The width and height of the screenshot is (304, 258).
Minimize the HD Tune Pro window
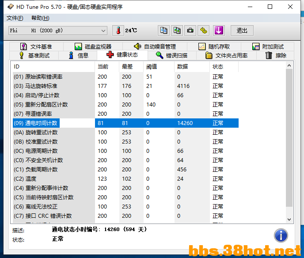[250, 7]
